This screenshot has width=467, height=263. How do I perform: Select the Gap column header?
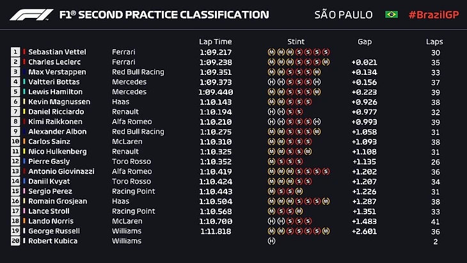click(x=365, y=42)
